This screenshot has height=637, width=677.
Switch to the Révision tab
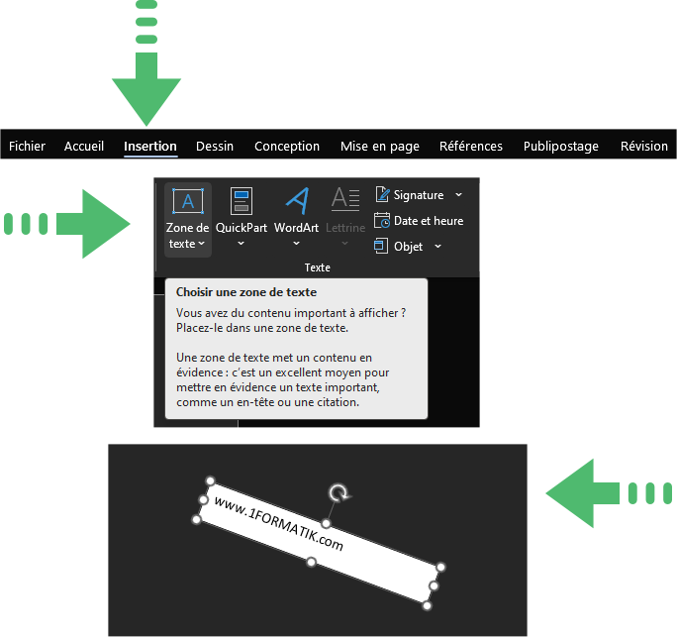coord(643,146)
